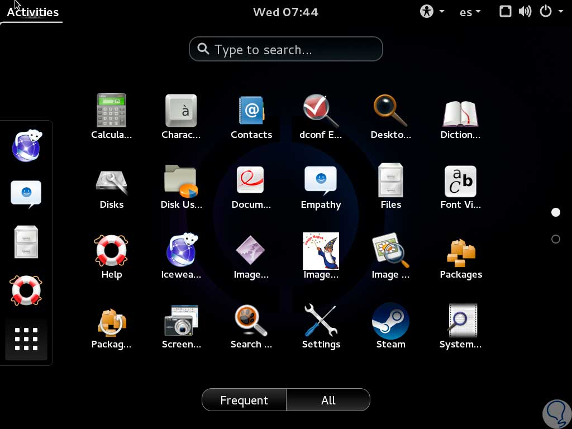This screenshot has height=429, width=572.
Task: Open the Desktop Search app
Action: [x=390, y=116]
